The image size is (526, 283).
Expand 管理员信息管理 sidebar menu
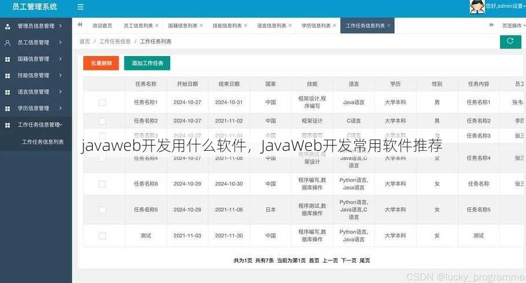coord(60,26)
